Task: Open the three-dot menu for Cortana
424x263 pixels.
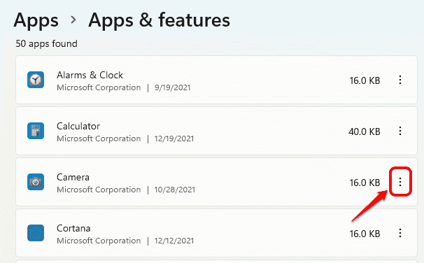Action: [x=400, y=233]
